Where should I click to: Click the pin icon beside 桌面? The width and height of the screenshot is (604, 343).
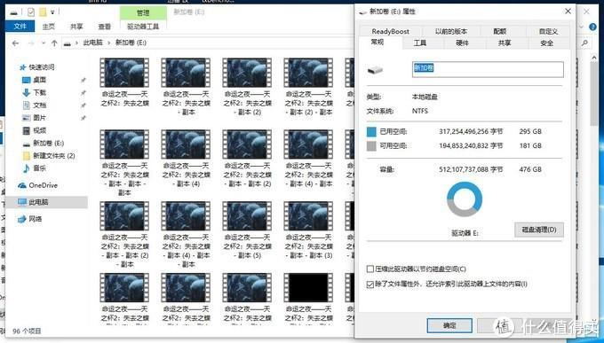[83, 80]
